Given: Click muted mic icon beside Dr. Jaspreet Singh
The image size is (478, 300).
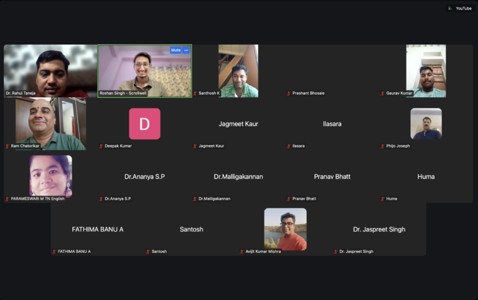Looking at the screenshot, I should (x=336, y=251).
